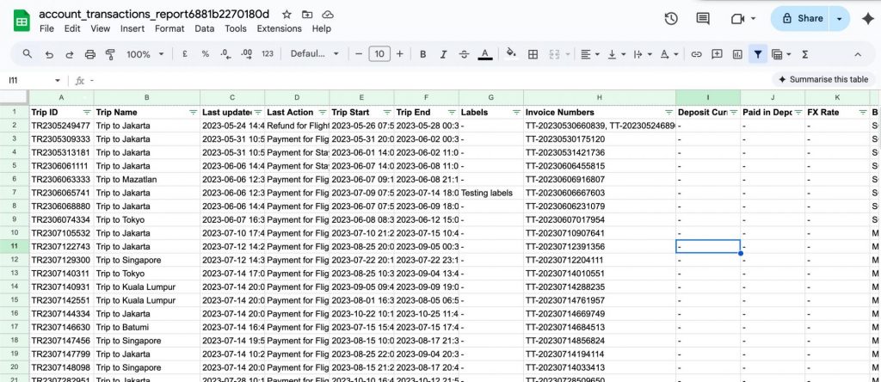The height and width of the screenshot is (382, 881).
Task: Open the name box dropdown arrow
Action: 58,80
